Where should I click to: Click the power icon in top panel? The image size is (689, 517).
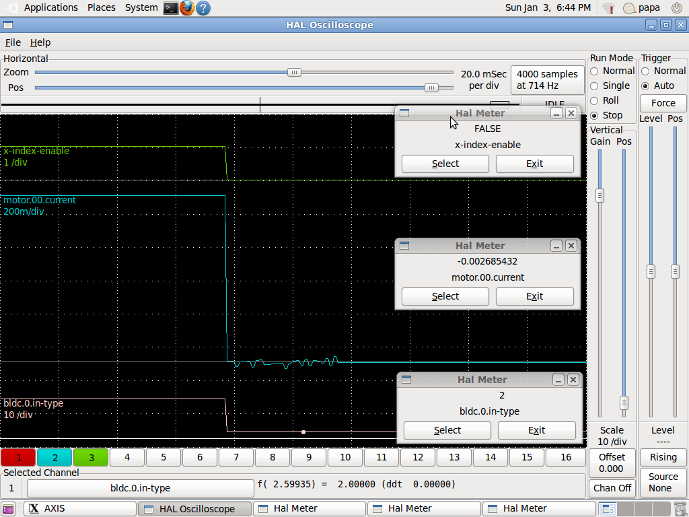pos(677,8)
